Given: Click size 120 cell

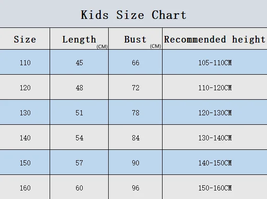Looking at the screenshot, I should point(25,88).
